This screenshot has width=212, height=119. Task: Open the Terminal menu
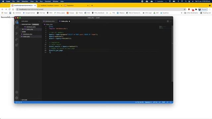point(48,1)
